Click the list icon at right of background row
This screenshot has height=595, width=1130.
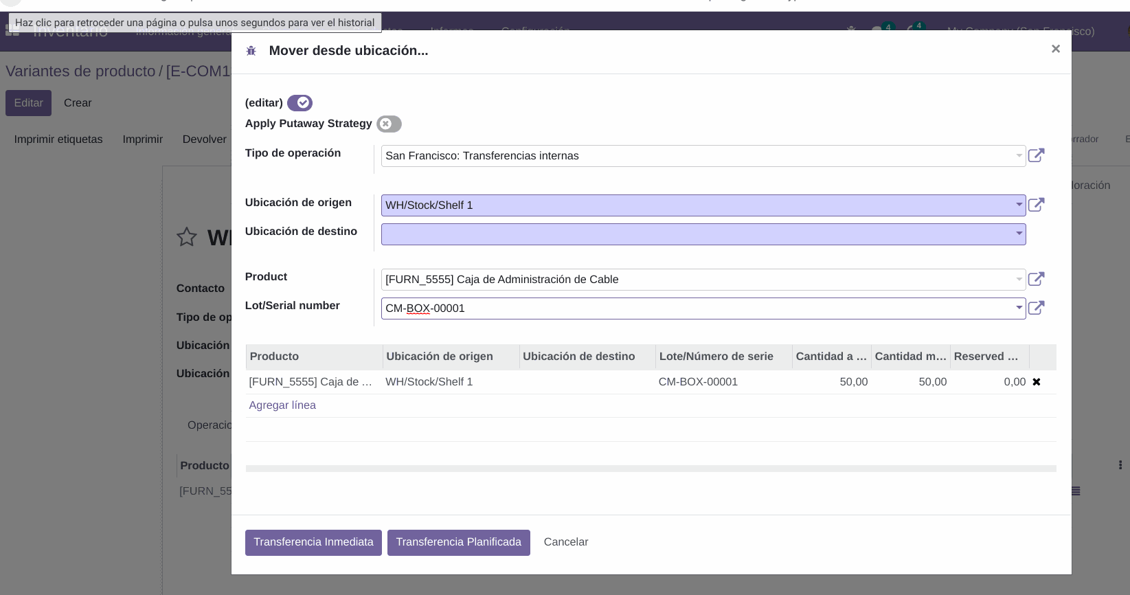1076,491
